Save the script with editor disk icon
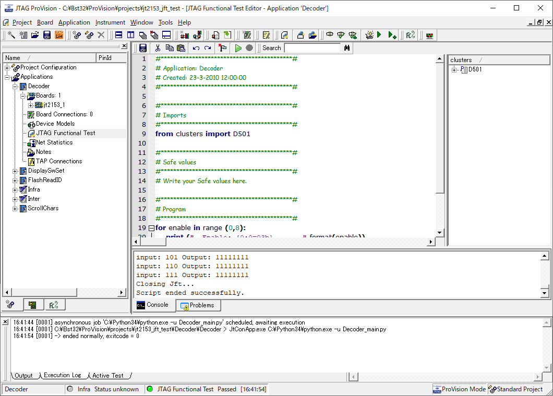Screen dimensions: 553x396 pos(143,48)
